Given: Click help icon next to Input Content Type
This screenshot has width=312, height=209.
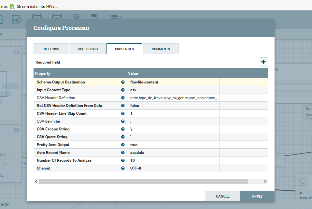Looking at the screenshot, I should tap(123, 90).
